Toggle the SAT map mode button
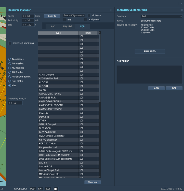This screenshot has width=184, height=191. pyautogui.click(x=40, y=189)
